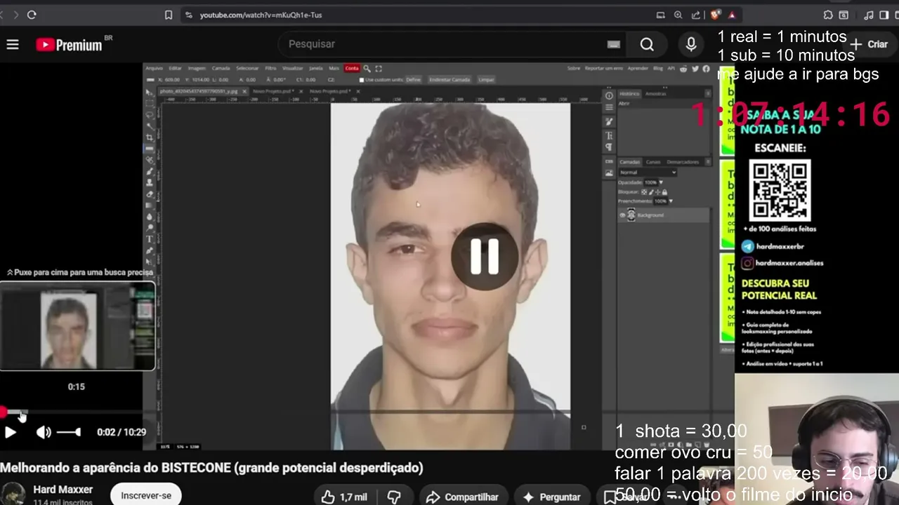Click the YouTube search magnifier button
Screen dimensions: 899x505
(x=647, y=44)
